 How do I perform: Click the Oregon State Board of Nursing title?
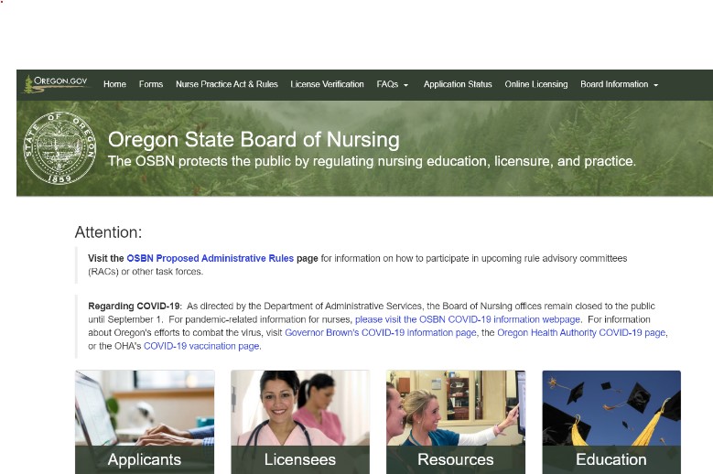[254, 139]
